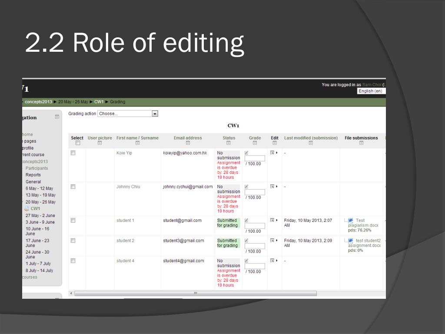Check the row checkbox for Koie Yip

[x=73, y=153]
